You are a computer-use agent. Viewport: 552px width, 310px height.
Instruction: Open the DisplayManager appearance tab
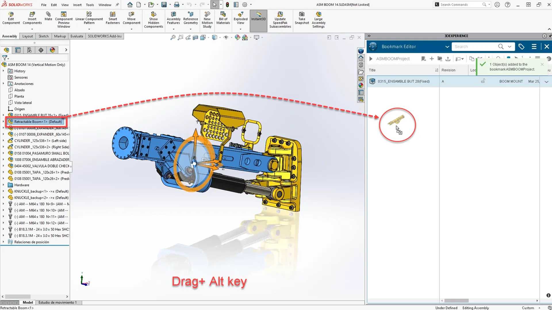coord(52,50)
